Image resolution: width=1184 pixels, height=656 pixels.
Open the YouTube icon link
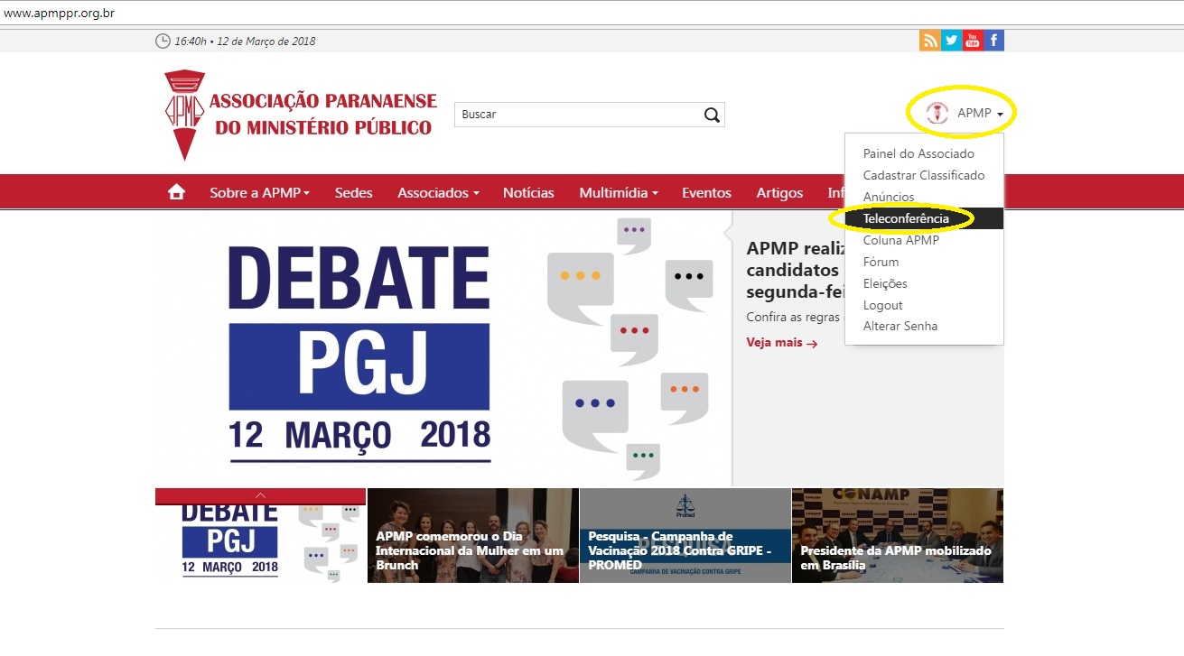[973, 41]
